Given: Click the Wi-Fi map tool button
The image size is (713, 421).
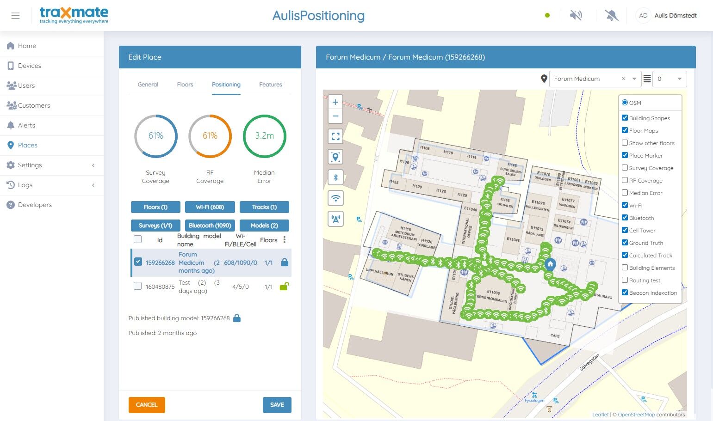Looking at the screenshot, I should (x=335, y=198).
